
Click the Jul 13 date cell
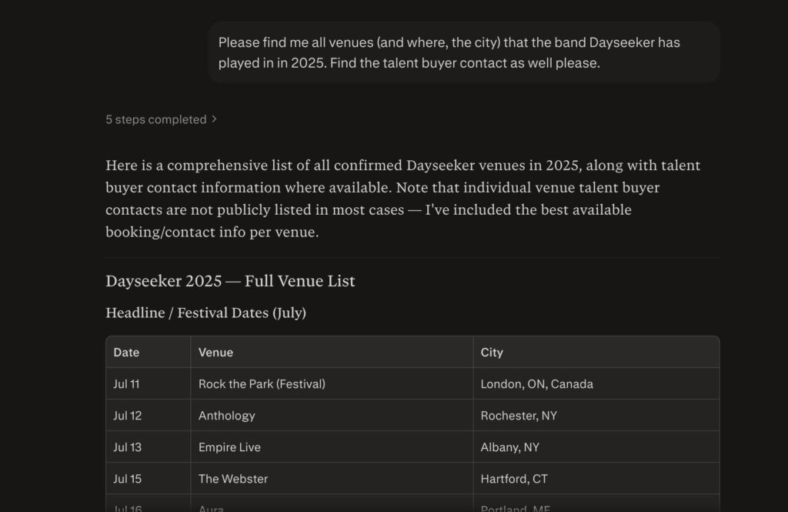click(128, 447)
